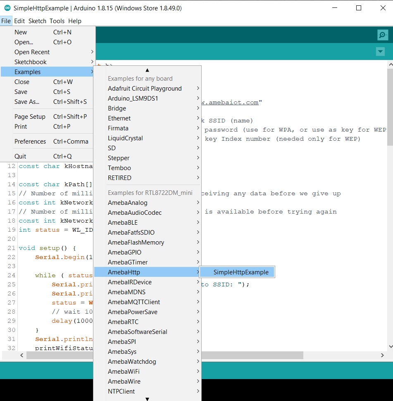Image resolution: width=393 pixels, height=401 pixels.
Task: Choose Save As... in the File menu
Action: (x=48, y=102)
